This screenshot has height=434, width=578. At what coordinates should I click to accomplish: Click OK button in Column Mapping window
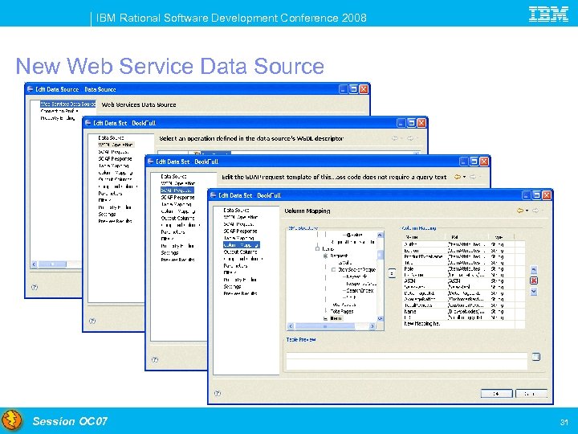click(x=496, y=394)
